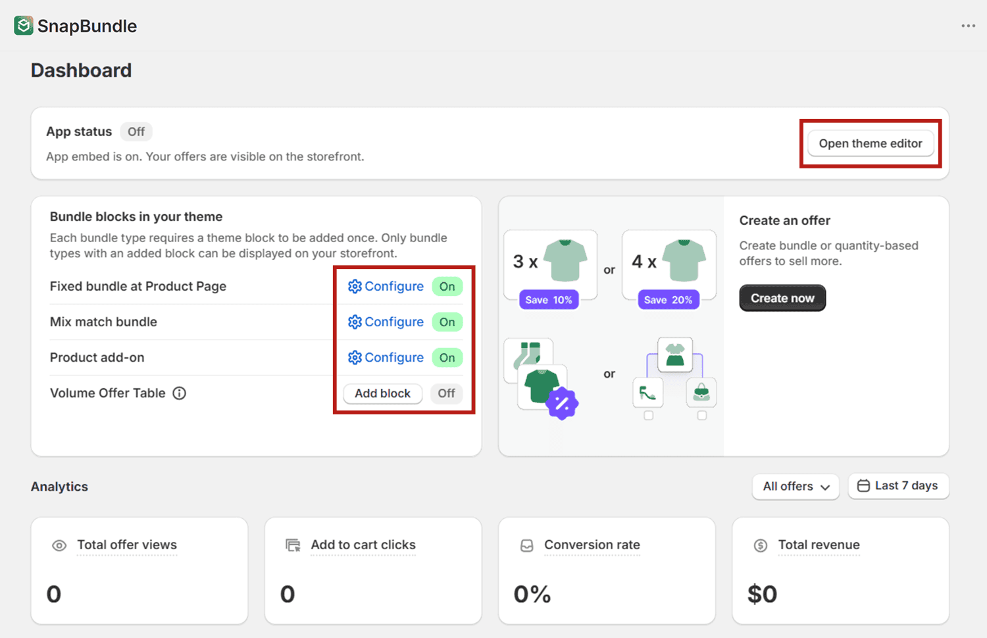Click the handbag add-on illustration

(x=701, y=393)
